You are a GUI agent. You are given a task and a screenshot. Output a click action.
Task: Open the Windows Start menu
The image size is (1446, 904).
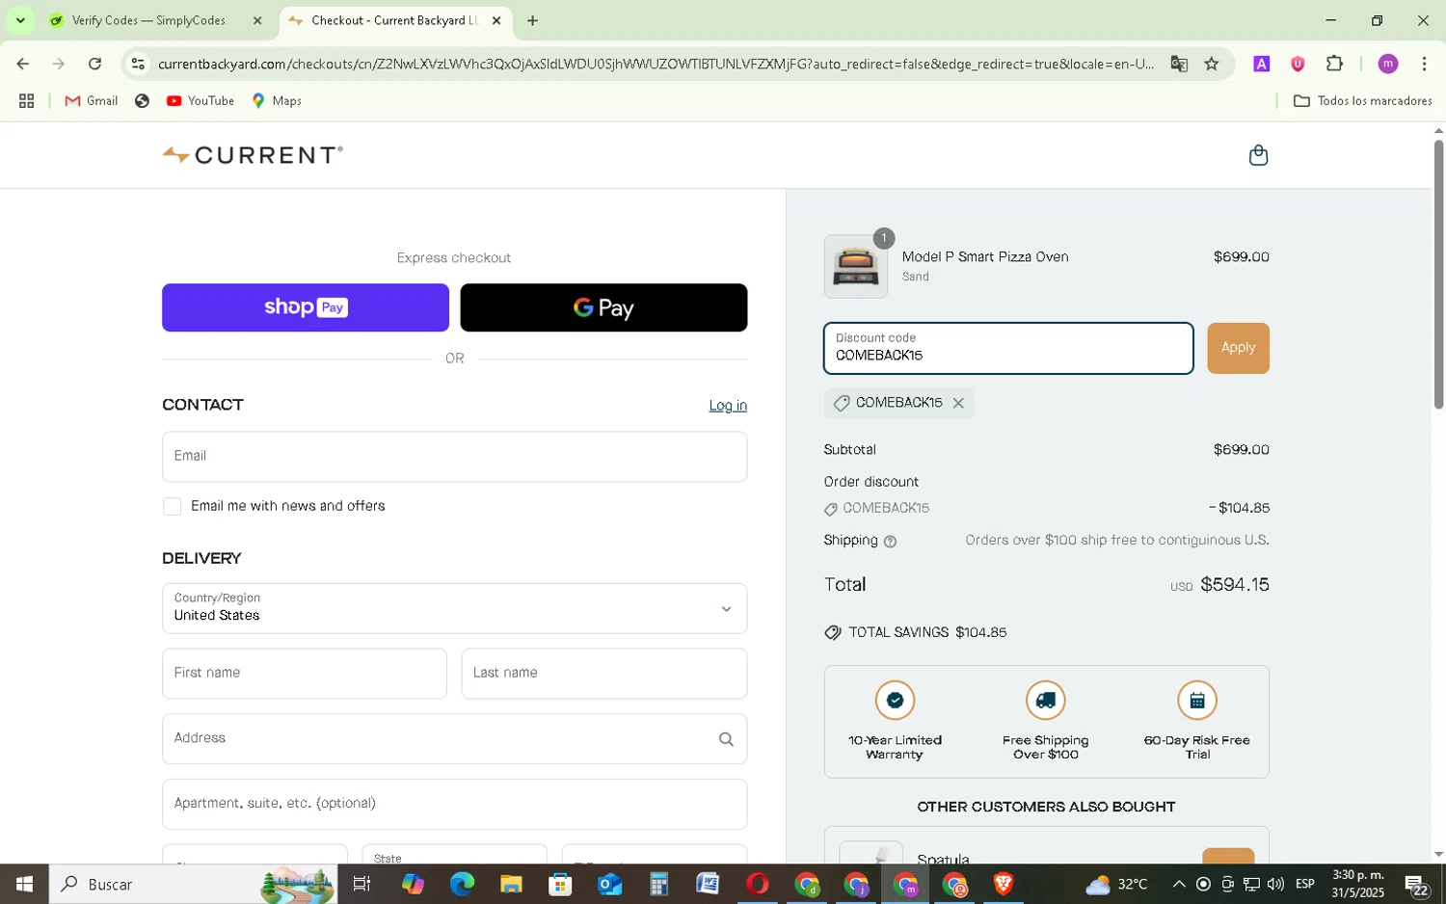[x=24, y=884]
